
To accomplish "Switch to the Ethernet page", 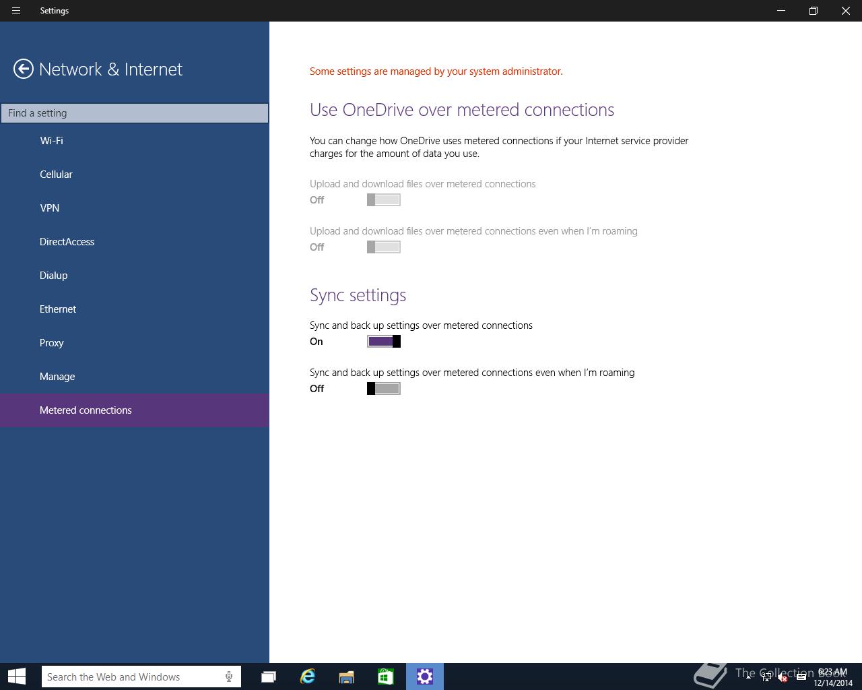I will (x=135, y=309).
